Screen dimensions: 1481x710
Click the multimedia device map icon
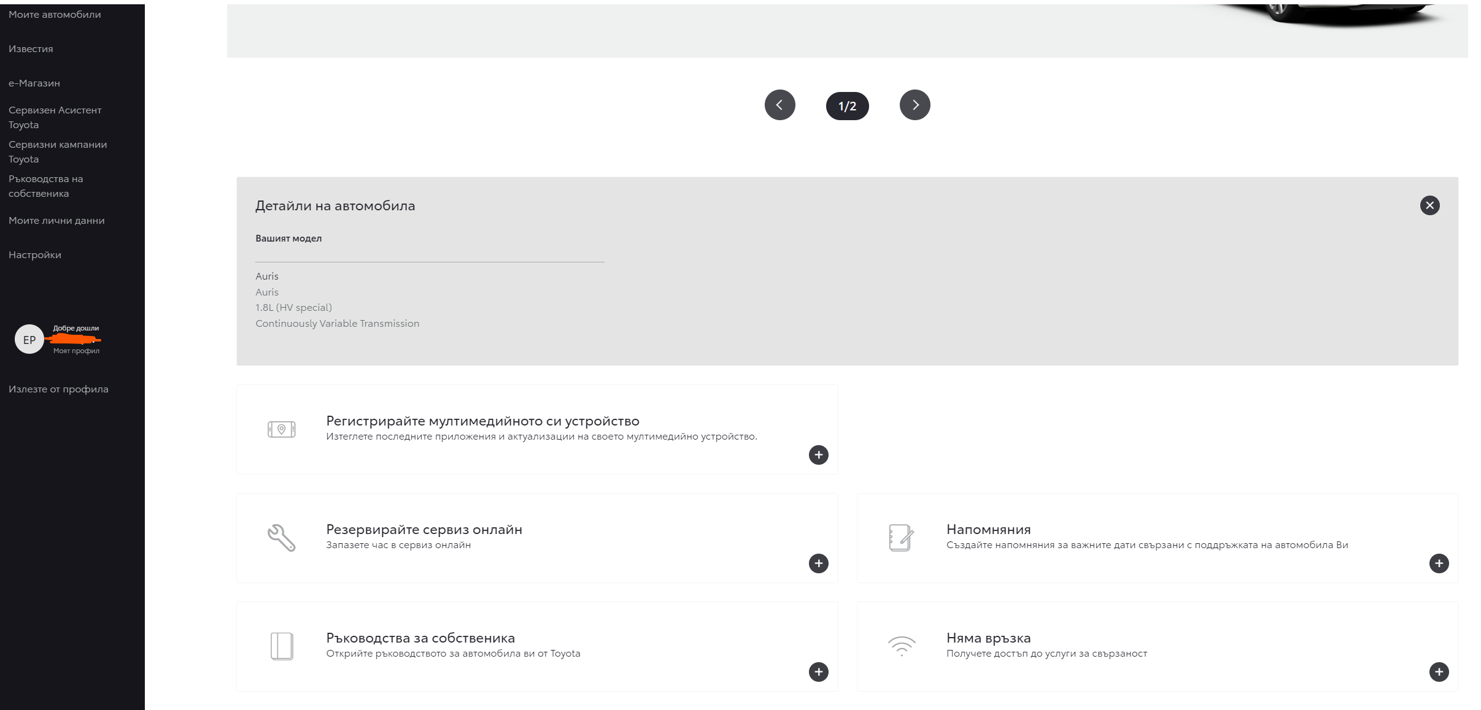tap(282, 429)
